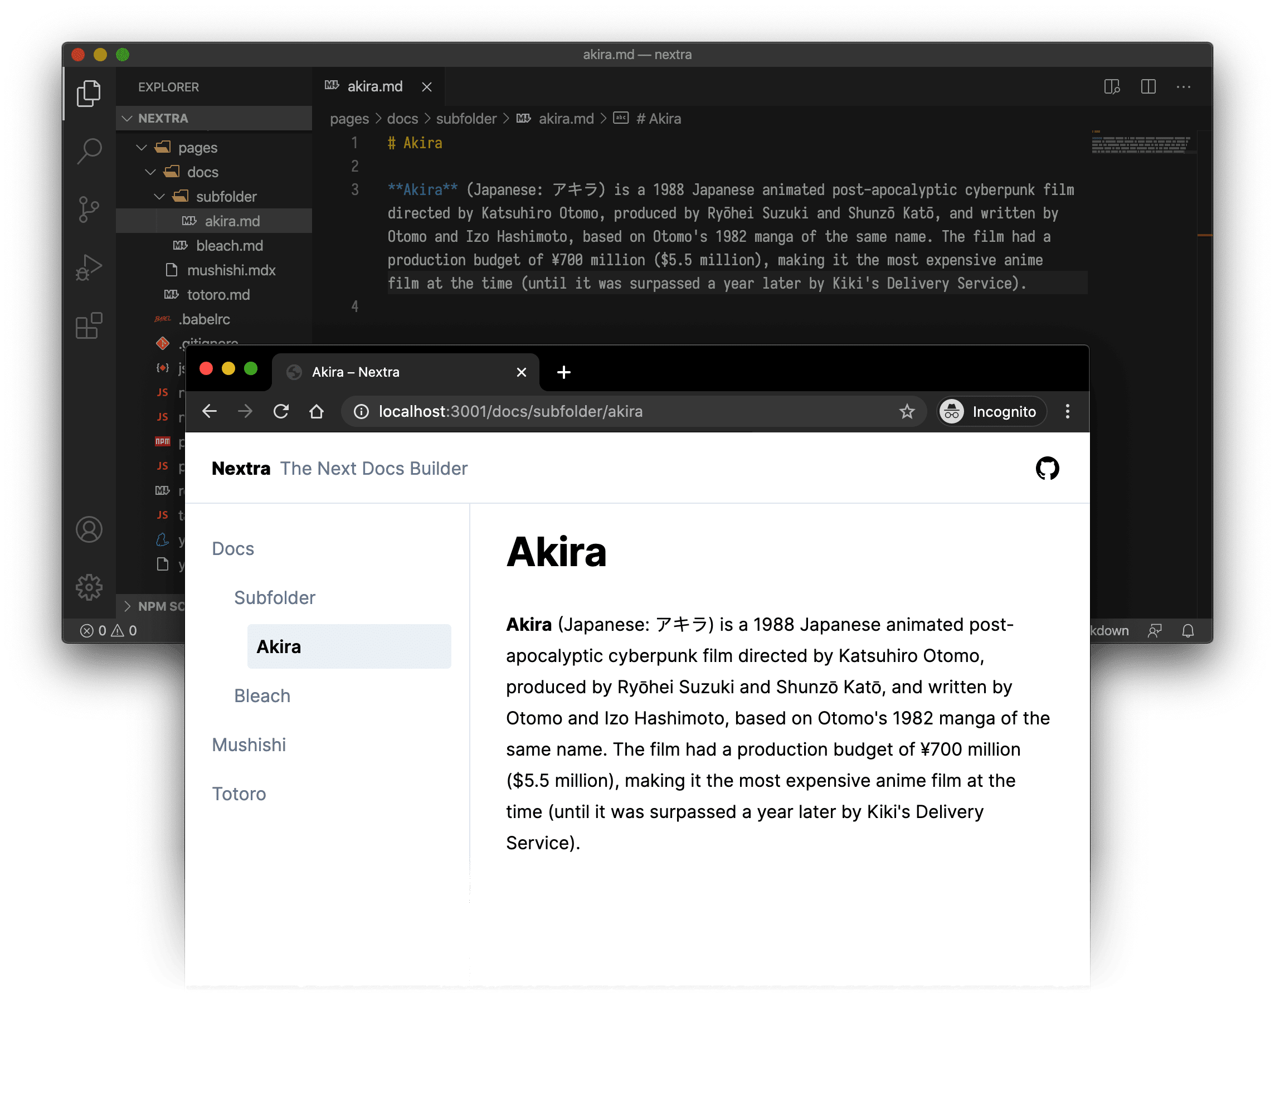Open markdown preview to the side
Screen dimensions: 1275x1100
1112,87
